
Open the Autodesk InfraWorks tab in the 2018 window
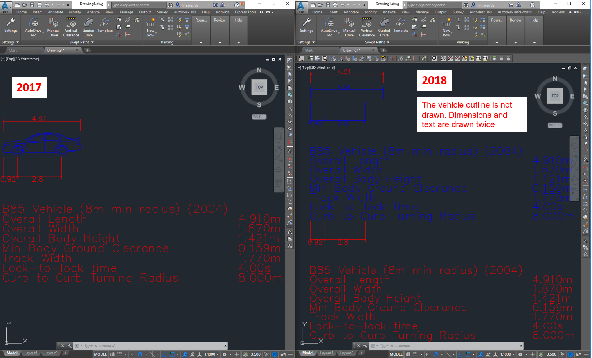(x=515, y=12)
